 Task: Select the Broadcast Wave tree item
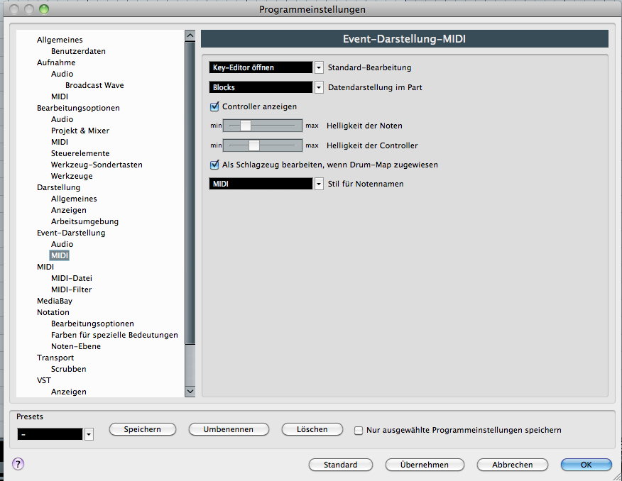coord(94,85)
